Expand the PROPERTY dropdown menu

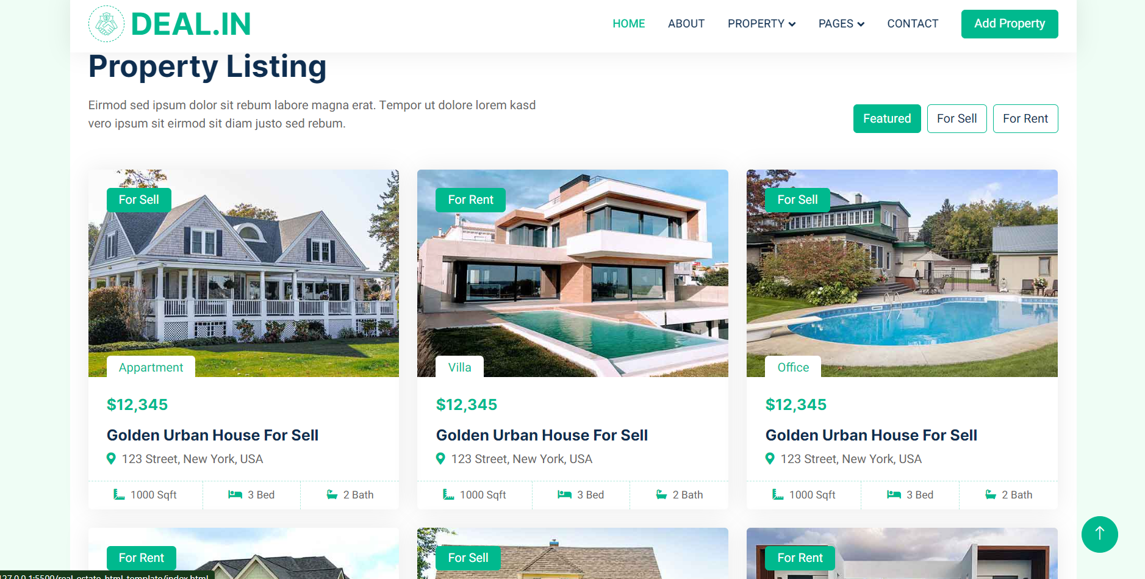(761, 24)
